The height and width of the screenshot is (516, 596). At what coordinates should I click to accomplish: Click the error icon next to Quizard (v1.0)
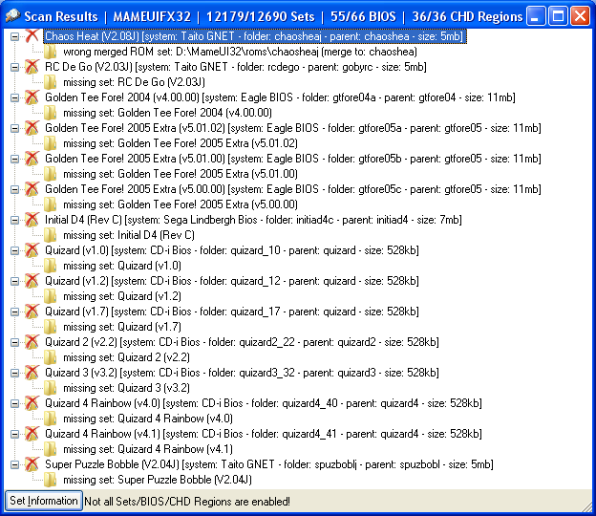coord(32,250)
